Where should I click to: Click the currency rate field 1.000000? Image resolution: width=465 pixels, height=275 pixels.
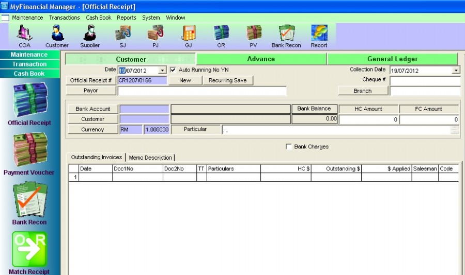(x=157, y=129)
